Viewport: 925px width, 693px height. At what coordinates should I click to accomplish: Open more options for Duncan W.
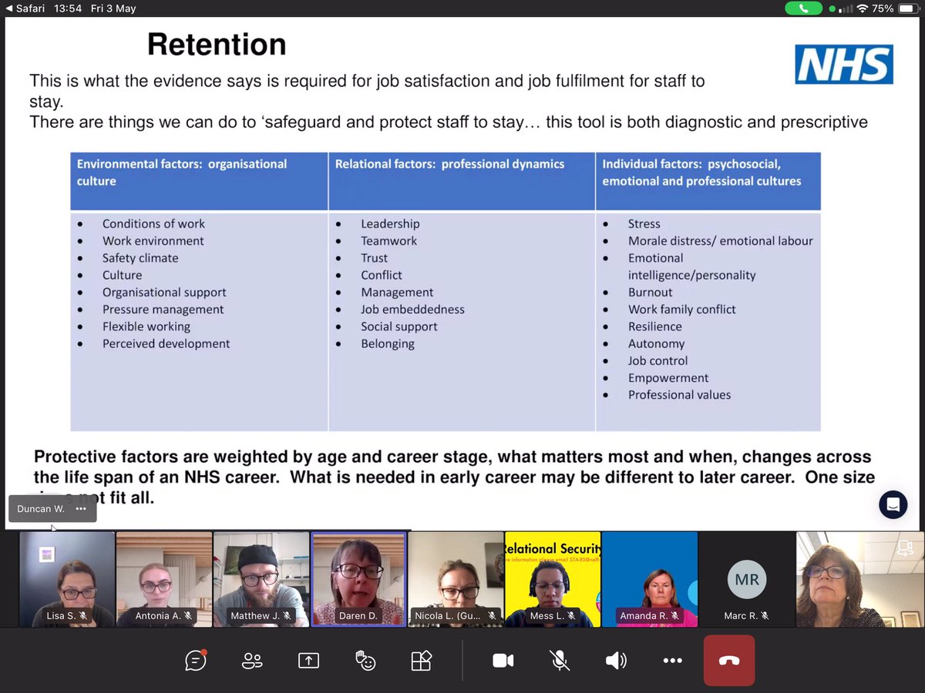81,509
